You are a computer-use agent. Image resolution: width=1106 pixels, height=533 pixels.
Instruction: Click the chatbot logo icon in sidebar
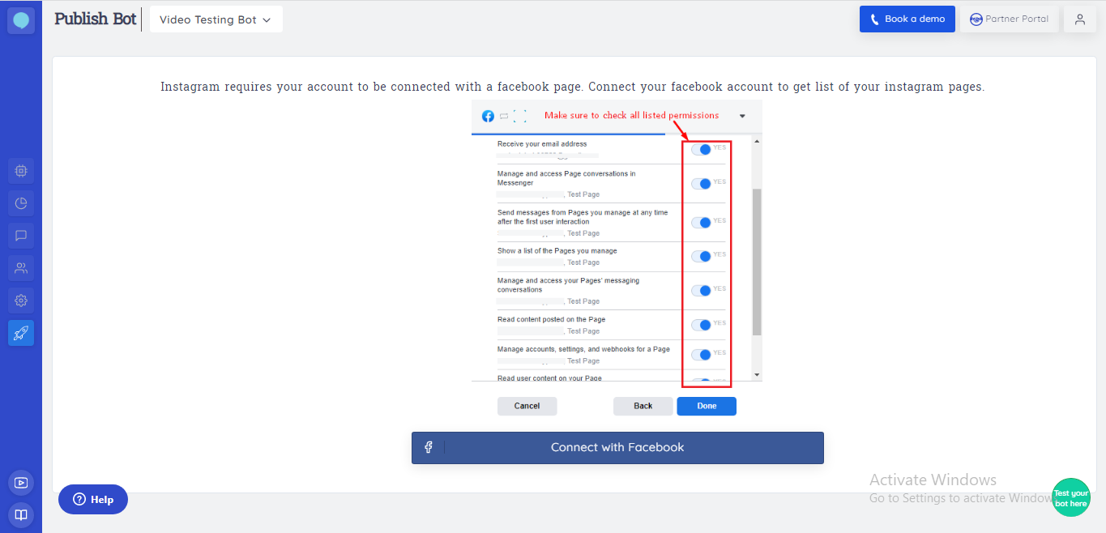[21, 20]
